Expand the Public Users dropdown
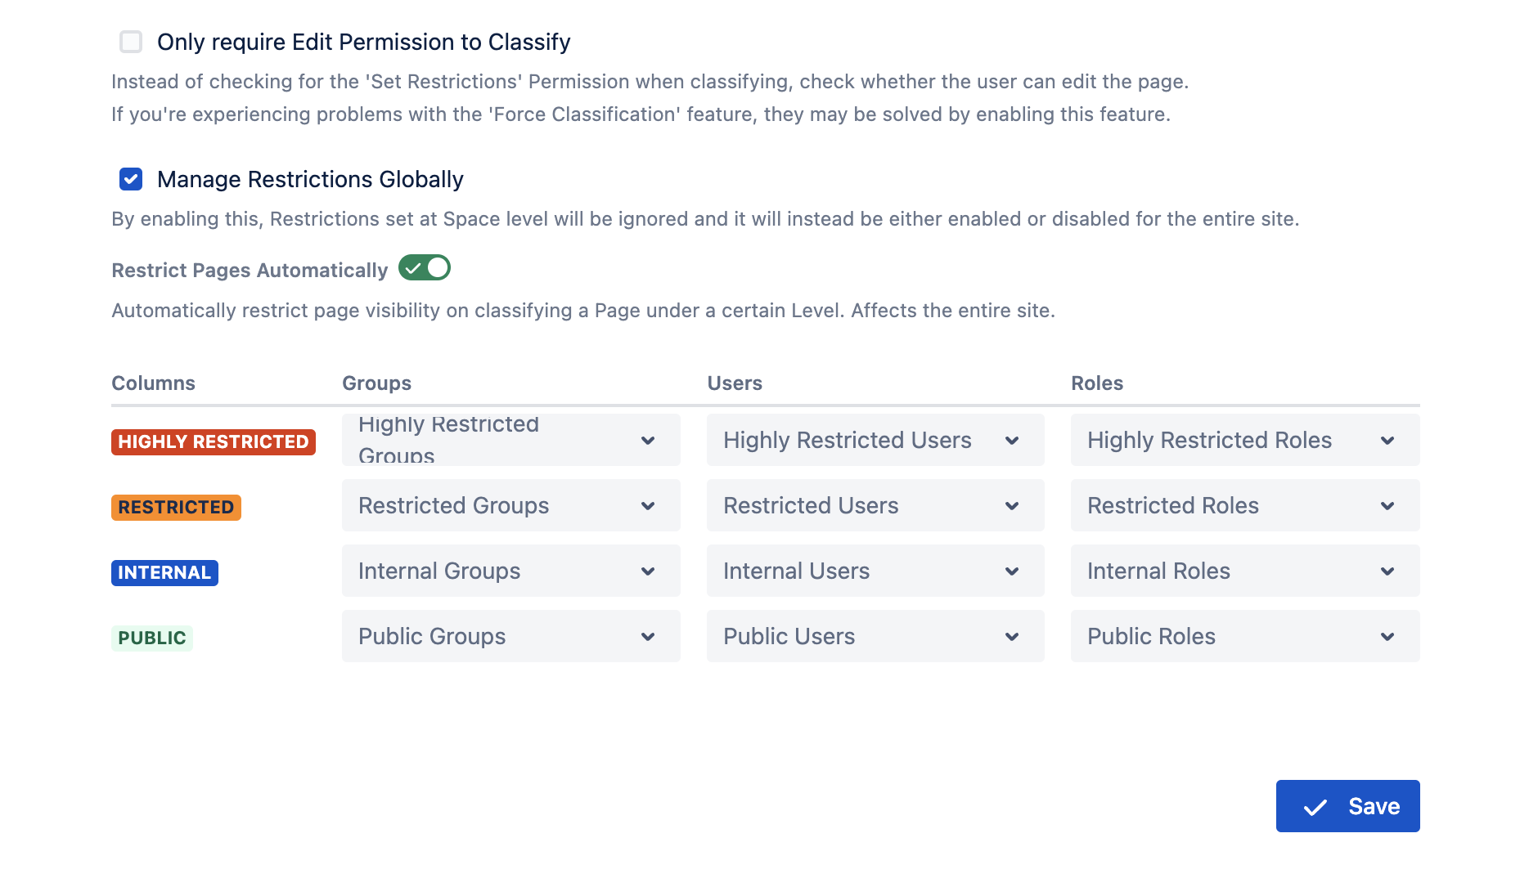Viewport: 1538px width, 896px height. pos(875,636)
